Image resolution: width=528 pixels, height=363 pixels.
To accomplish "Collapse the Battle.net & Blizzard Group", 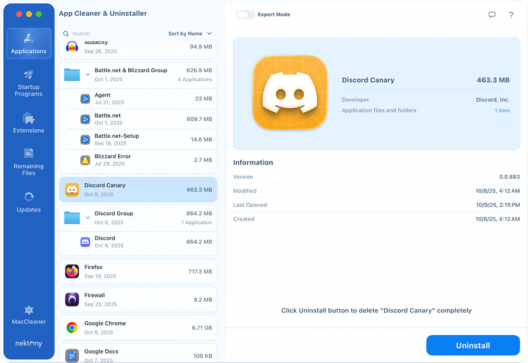I will point(88,73).
